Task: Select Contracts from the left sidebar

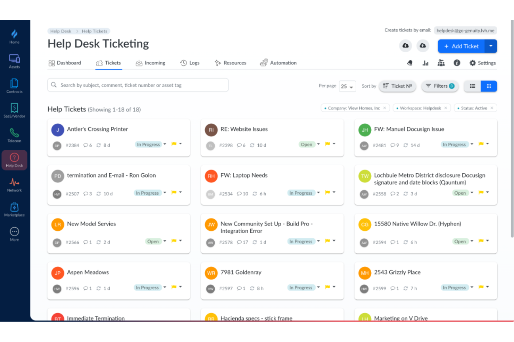Action: pos(14,86)
